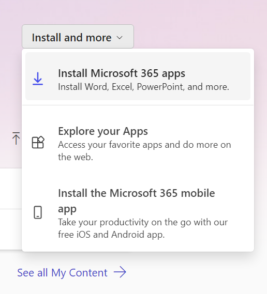Click the Explore your Apps grid icon
Image resolution: width=267 pixels, height=294 pixels.
tap(38, 142)
